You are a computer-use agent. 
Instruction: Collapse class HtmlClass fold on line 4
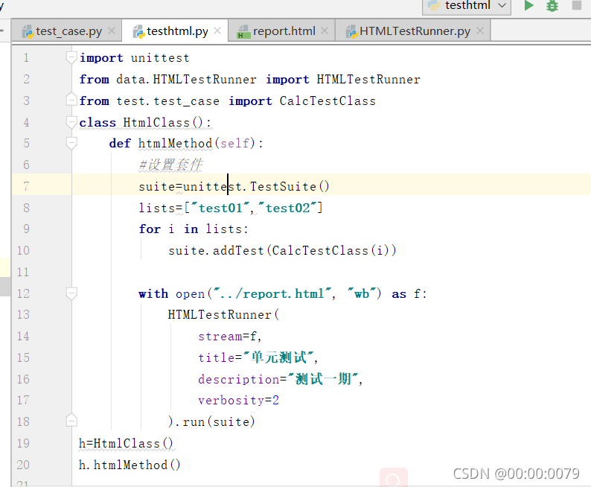click(x=71, y=122)
